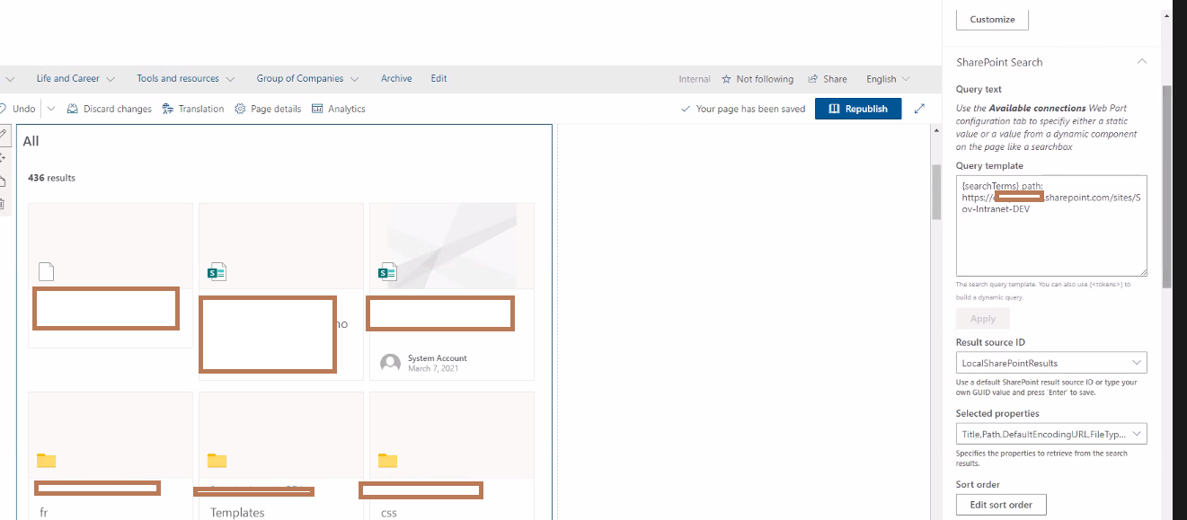Image resolution: width=1187 pixels, height=520 pixels.
Task: Open Analytics chart icon
Action: 317,109
